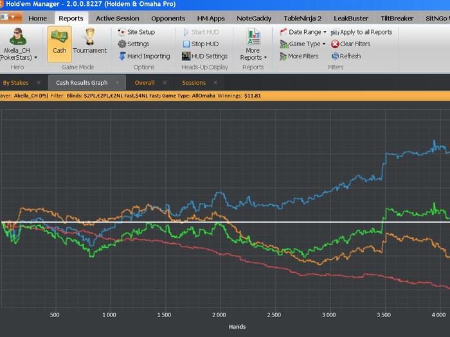Switch to the Reports ribbon tab
Screen dimensions: 450x337
[71, 19]
